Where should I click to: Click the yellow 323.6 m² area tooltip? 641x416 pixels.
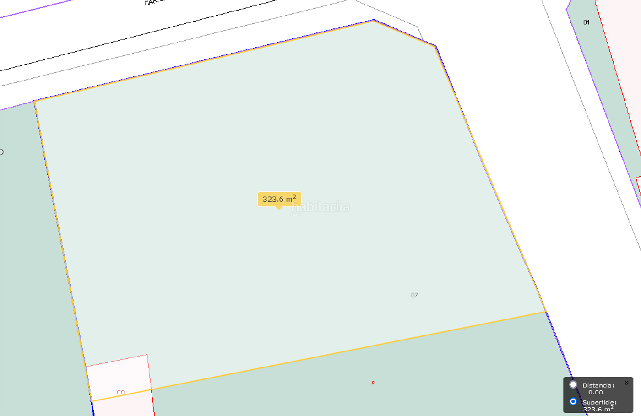(279, 199)
